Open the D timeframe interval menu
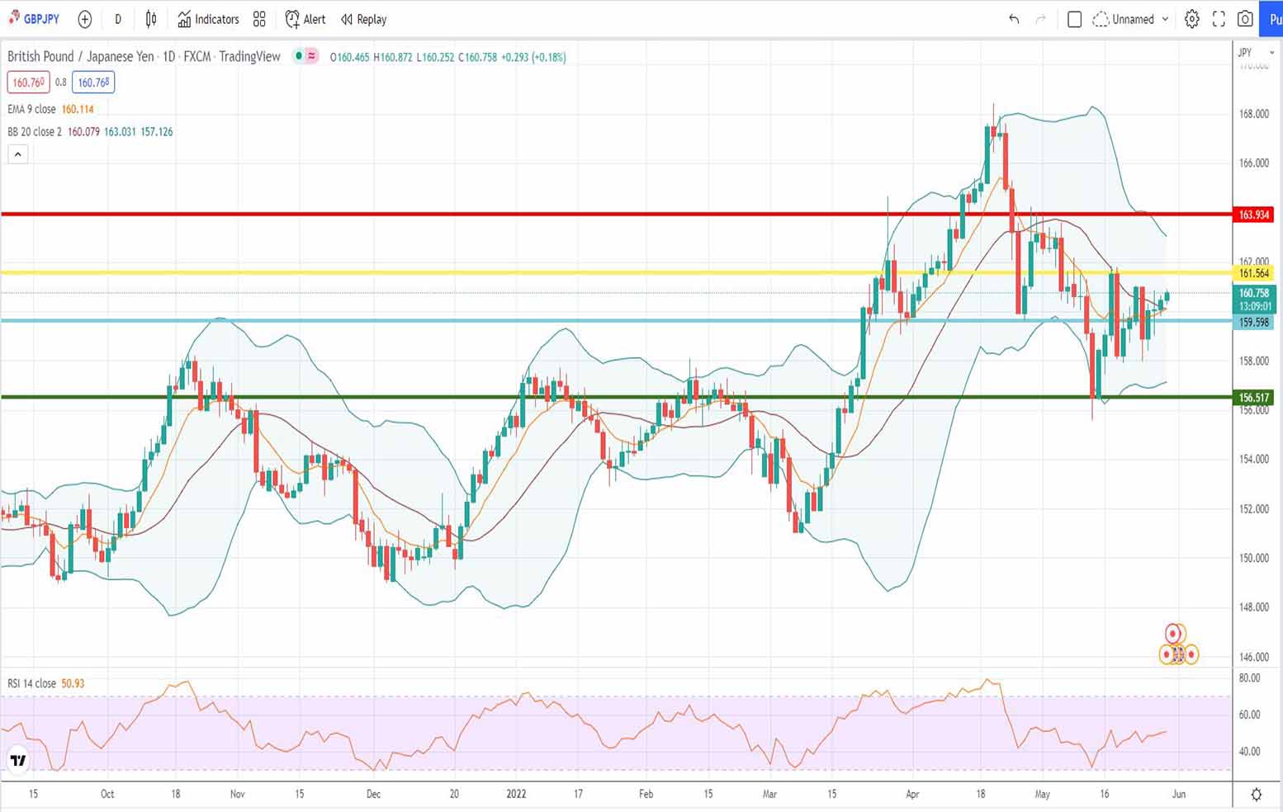 coord(118,19)
